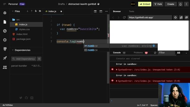Click Ln 7, Col 17 in status bar

tap(142, 105)
